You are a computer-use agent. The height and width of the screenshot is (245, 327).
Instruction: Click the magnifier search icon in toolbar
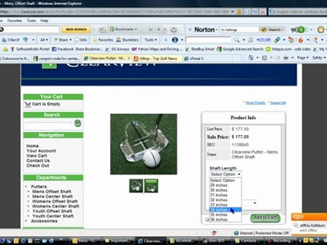click(236, 39)
